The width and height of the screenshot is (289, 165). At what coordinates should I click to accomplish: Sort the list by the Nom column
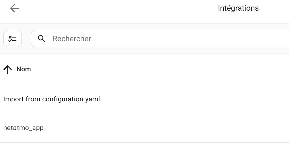click(24, 69)
